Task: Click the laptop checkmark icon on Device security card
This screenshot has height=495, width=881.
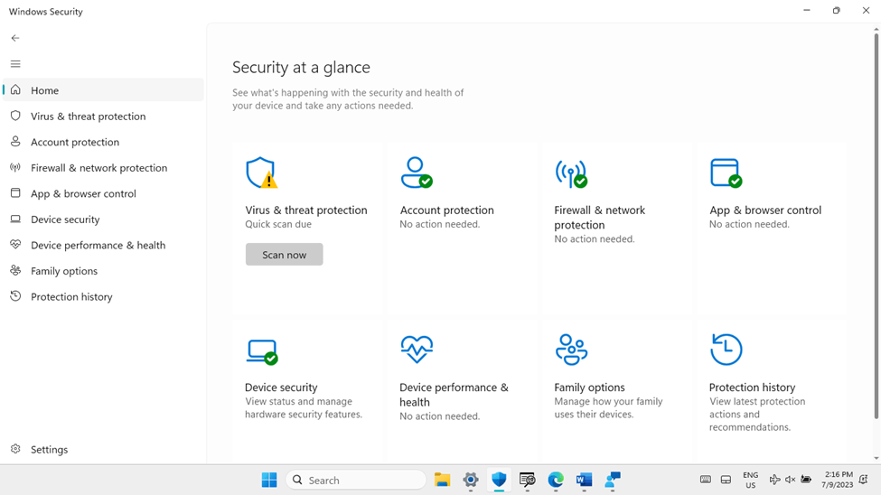Action: pyautogui.click(x=262, y=351)
